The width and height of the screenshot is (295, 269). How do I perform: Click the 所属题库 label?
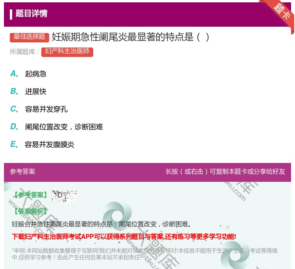(24, 52)
